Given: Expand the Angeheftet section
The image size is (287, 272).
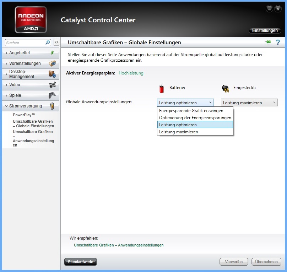Looking at the screenshot, I should [6, 53].
